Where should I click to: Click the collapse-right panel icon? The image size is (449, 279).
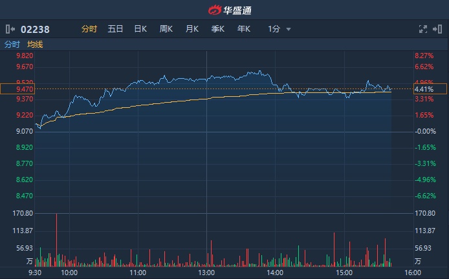439,29
